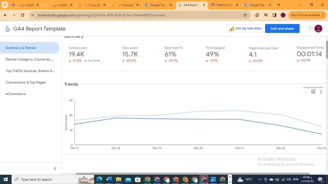328x184 pixels.
Task: Open the tab search dropdown arrow
Action: 4,5
